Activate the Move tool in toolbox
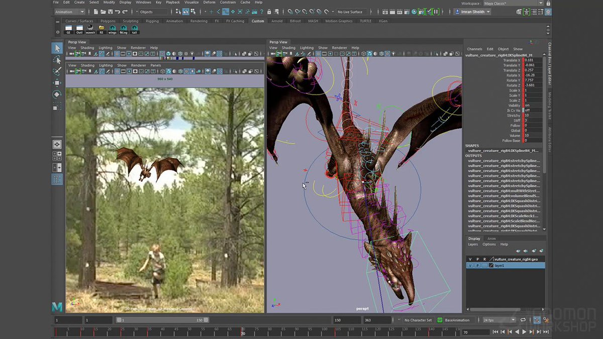603x339 pixels. [x=57, y=83]
